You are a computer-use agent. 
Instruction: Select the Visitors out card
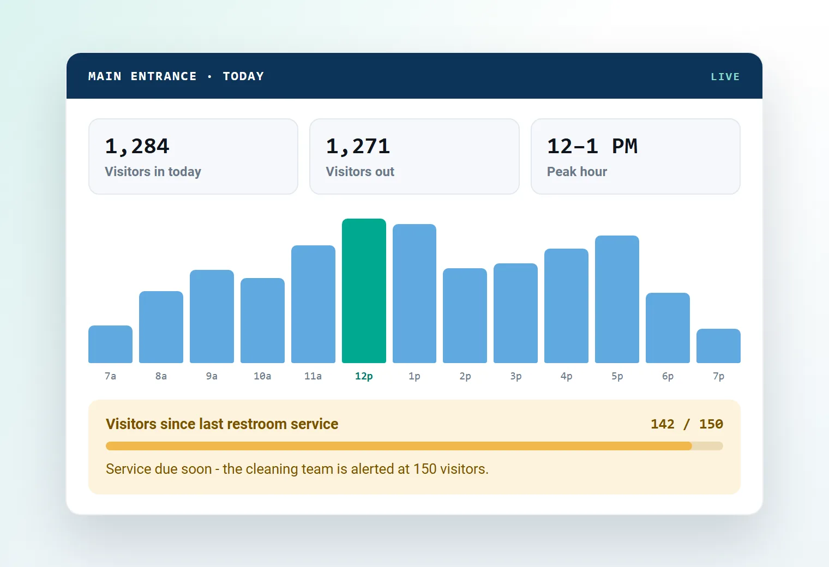point(414,156)
